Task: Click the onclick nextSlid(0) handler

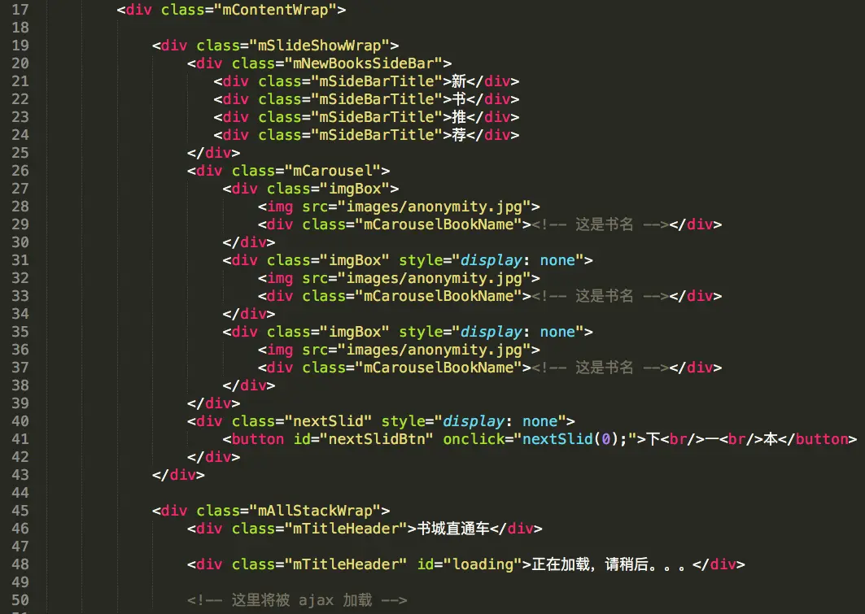Action: (x=575, y=439)
